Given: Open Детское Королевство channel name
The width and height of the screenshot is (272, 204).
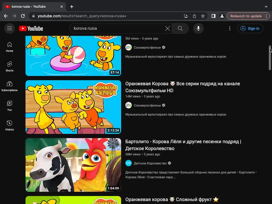Looking at the screenshot, I should pyautogui.click(x=150, y=163).
